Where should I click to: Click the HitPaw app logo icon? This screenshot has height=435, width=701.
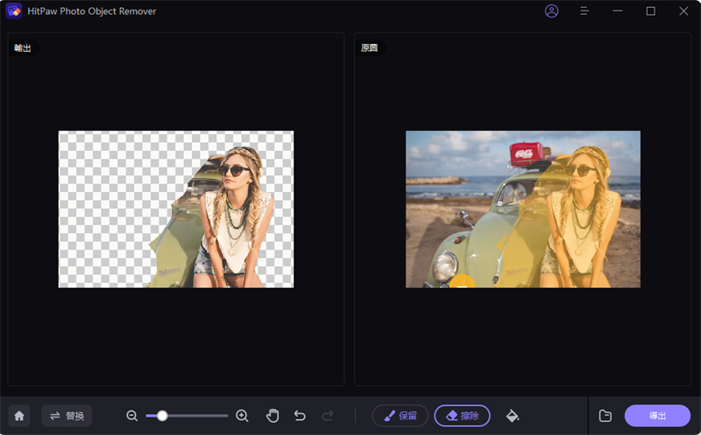[13, 11]
